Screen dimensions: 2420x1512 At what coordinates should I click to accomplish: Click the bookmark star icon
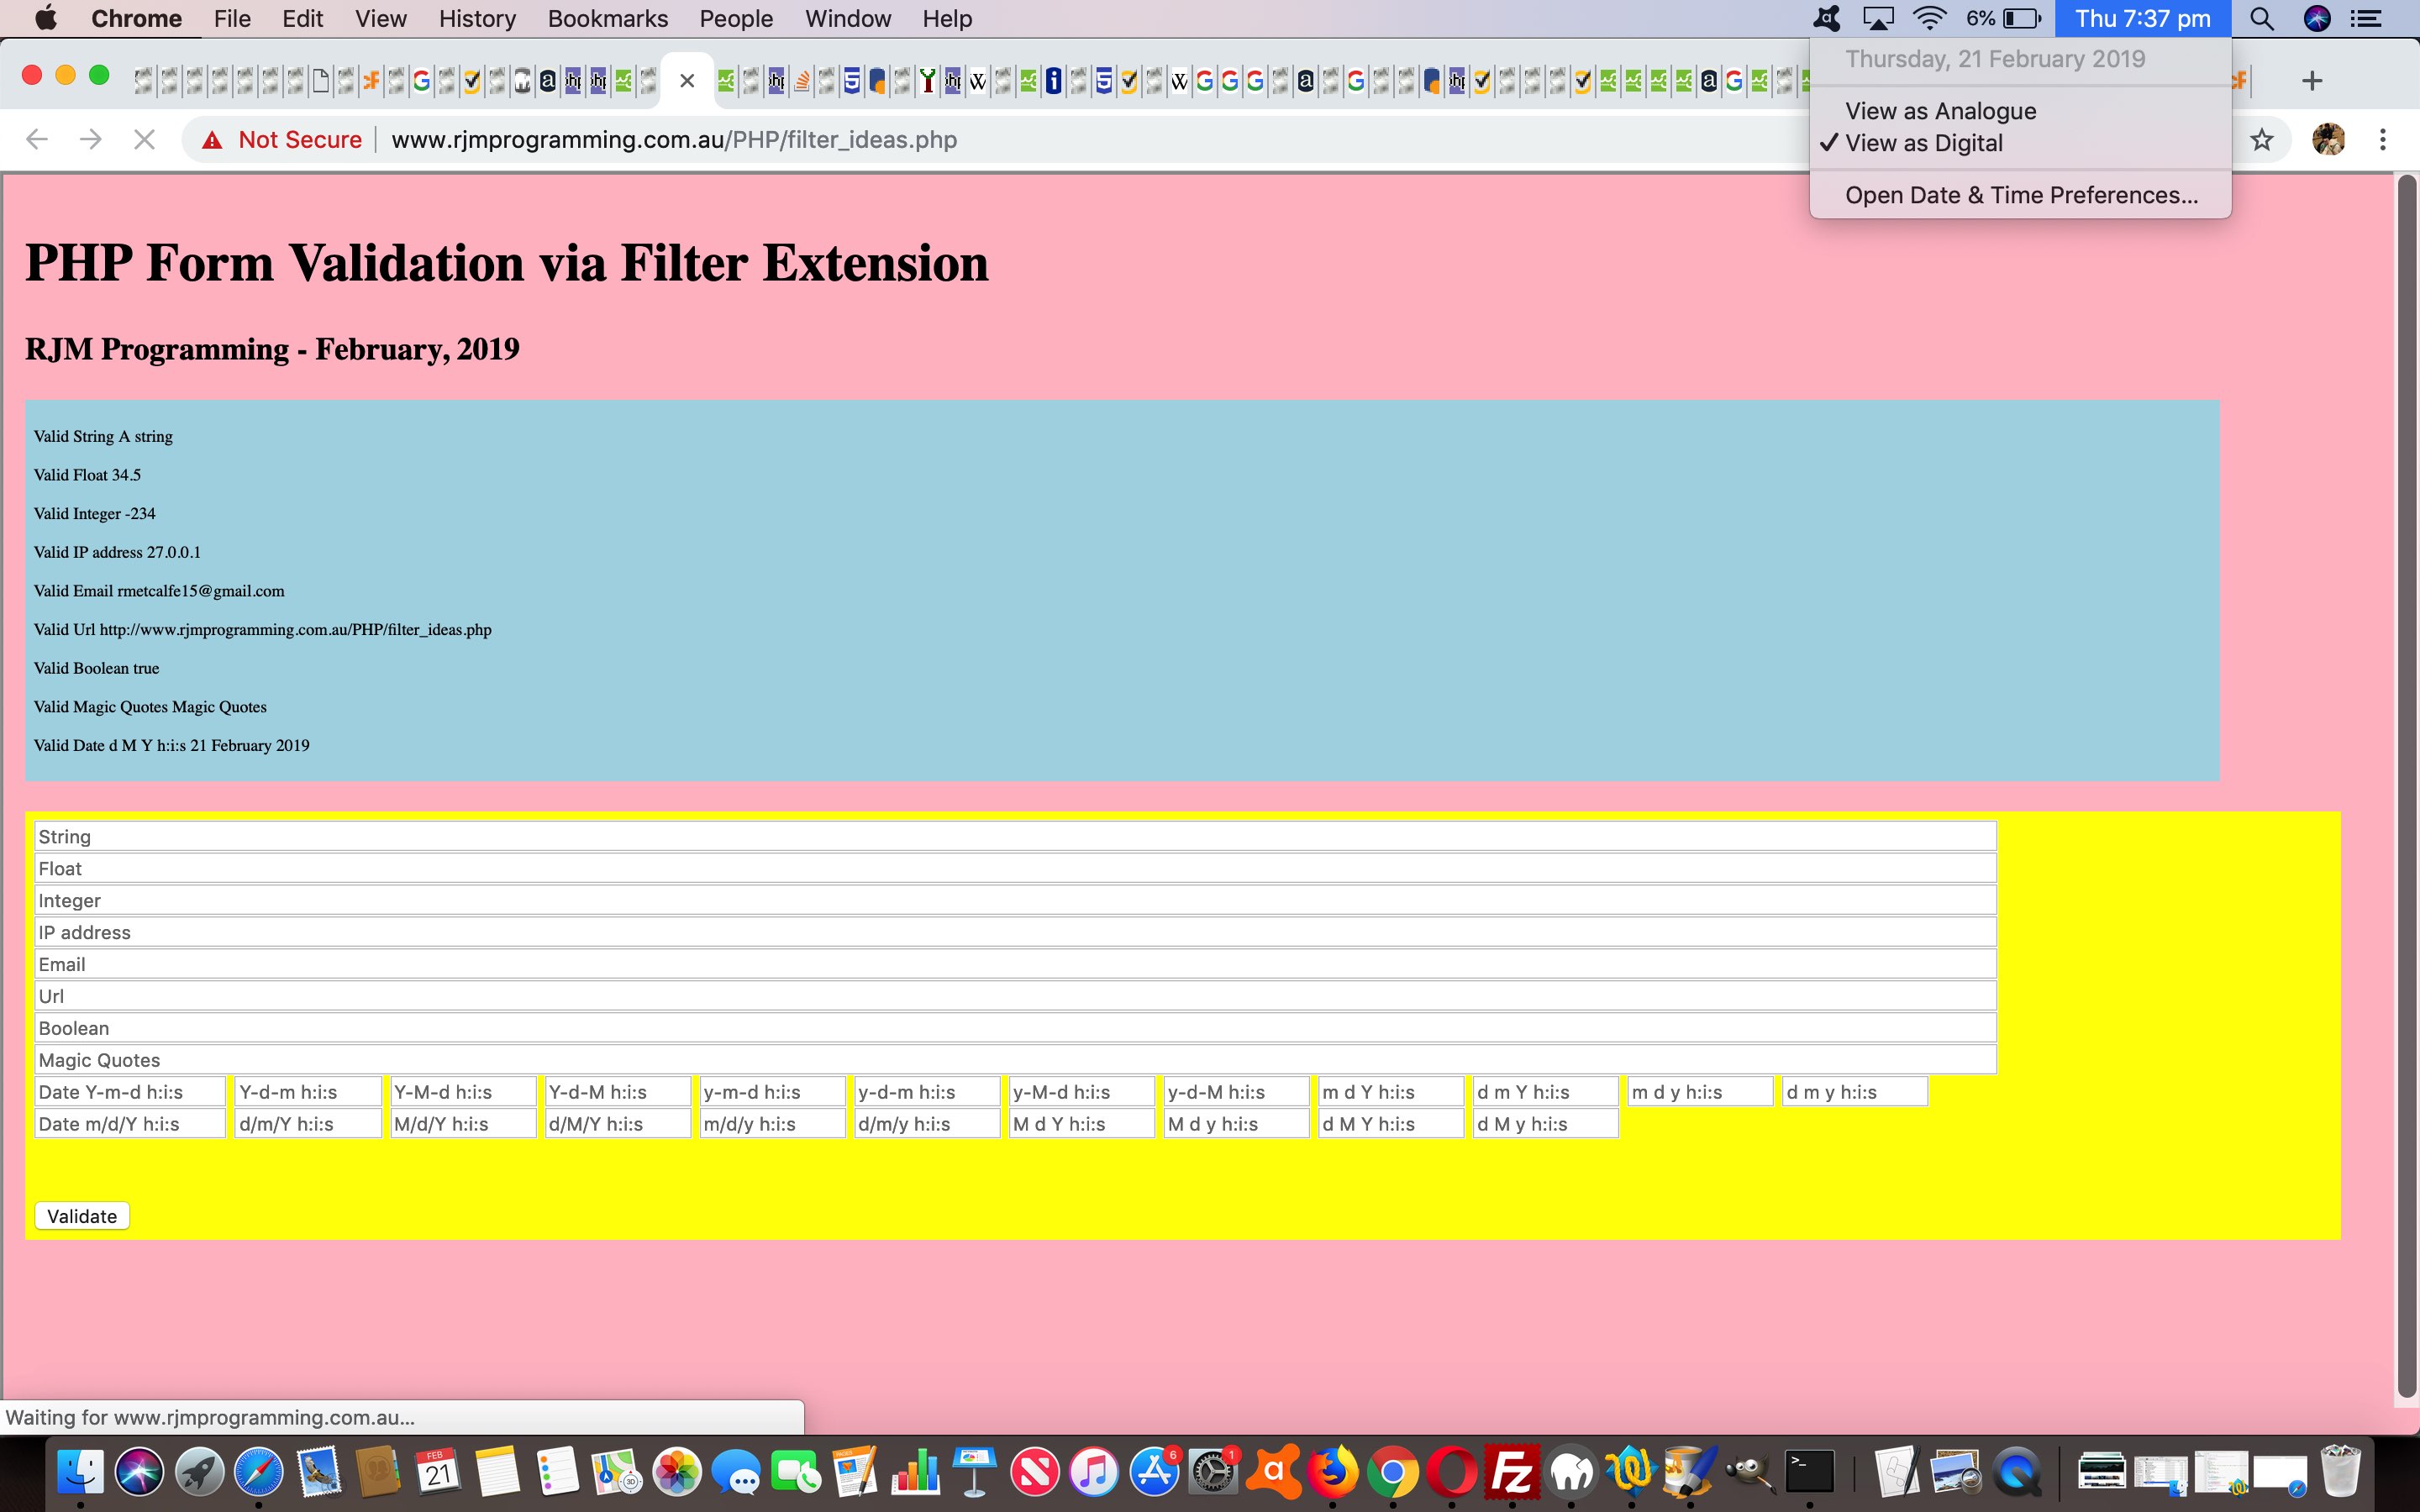pos(2261,140)
